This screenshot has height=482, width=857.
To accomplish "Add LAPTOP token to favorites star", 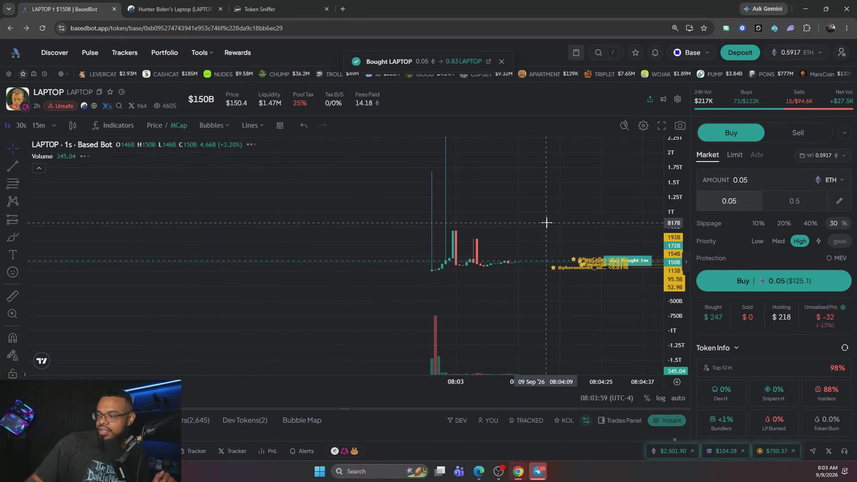I will pyautogui.click(x=110, y=92).
